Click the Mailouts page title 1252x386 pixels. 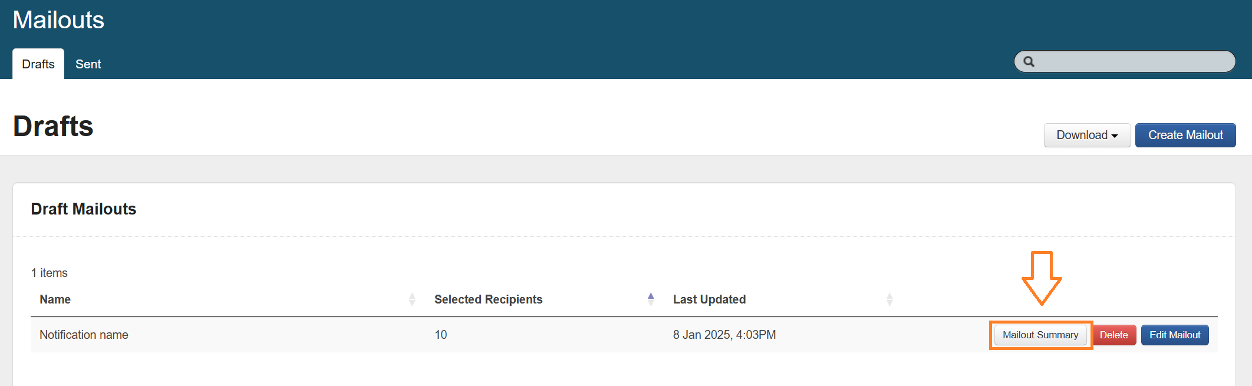tap(58, 20)
